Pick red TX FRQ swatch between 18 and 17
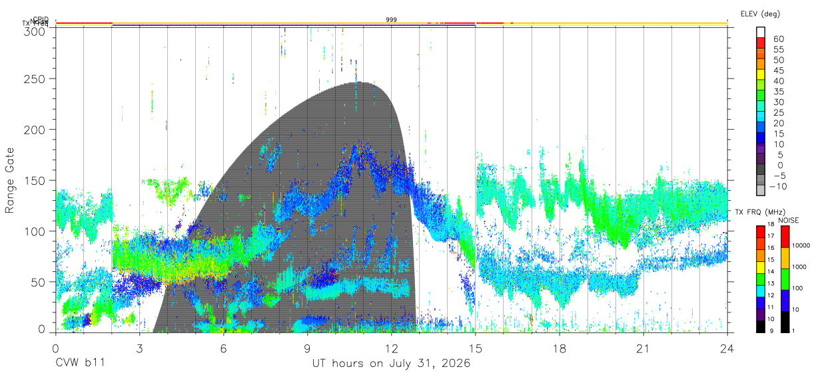Image resolution: width=818 pixels, height=377 pixels. tap(759, 232)
